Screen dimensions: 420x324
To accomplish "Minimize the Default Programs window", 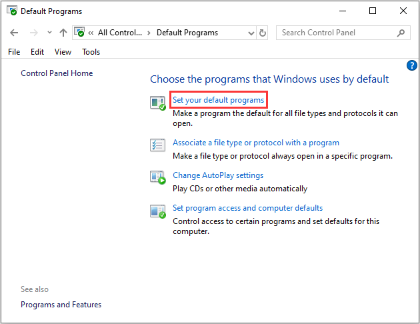I will click(x=343, y=11).
